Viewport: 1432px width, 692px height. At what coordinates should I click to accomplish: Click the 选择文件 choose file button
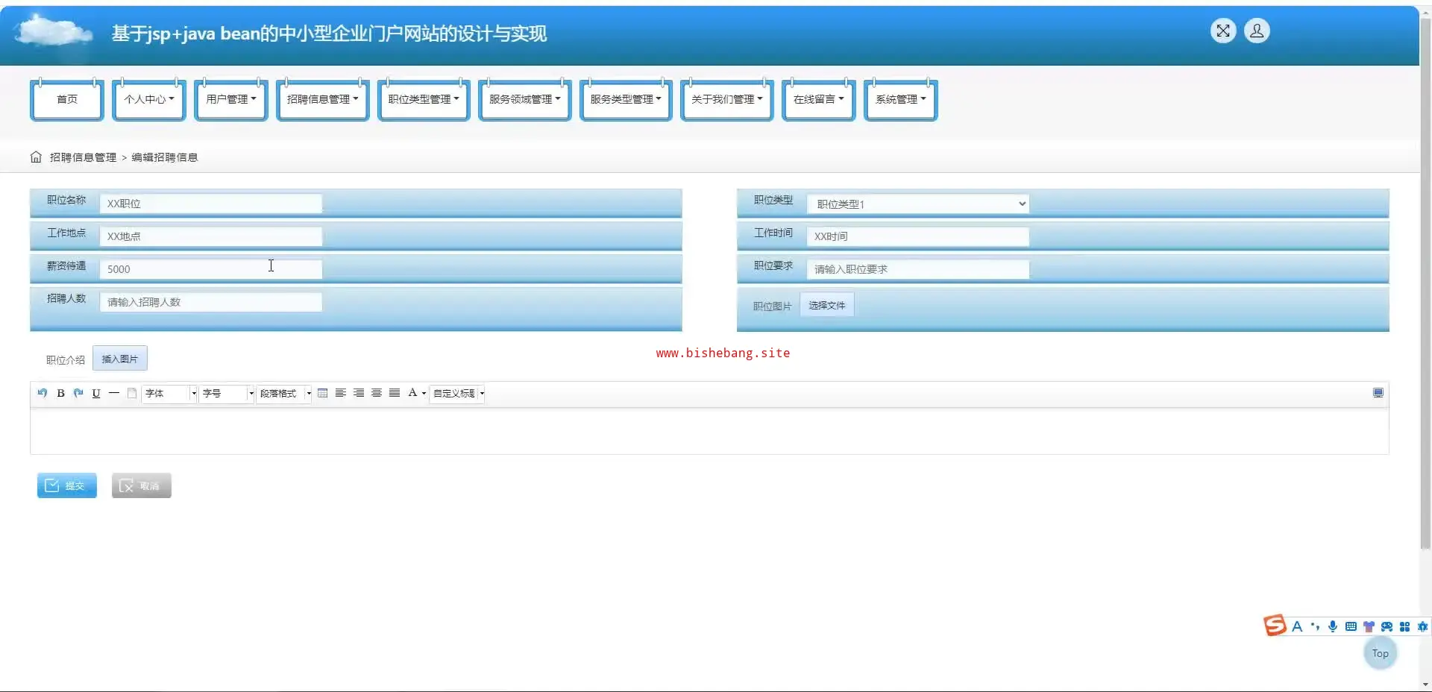coord(827,305)
